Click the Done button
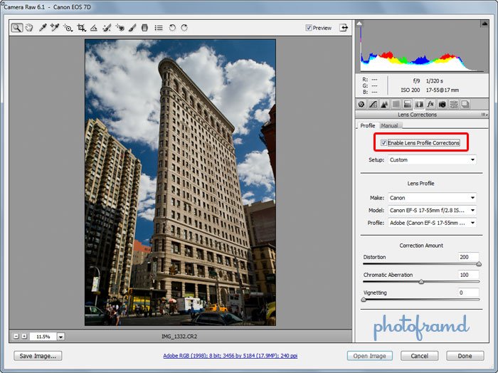498x373 pixels. coord(465,356)
